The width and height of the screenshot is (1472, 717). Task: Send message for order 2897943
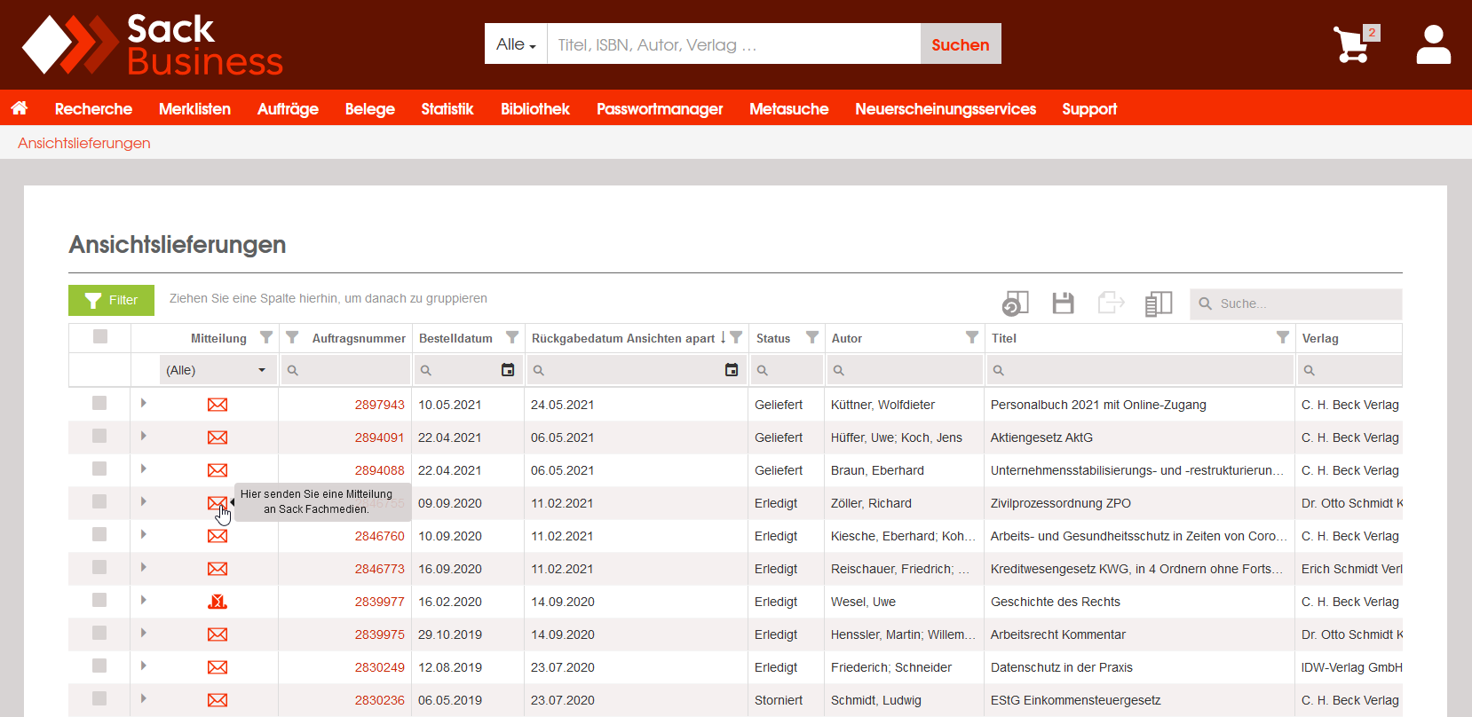tap(218, 405)
